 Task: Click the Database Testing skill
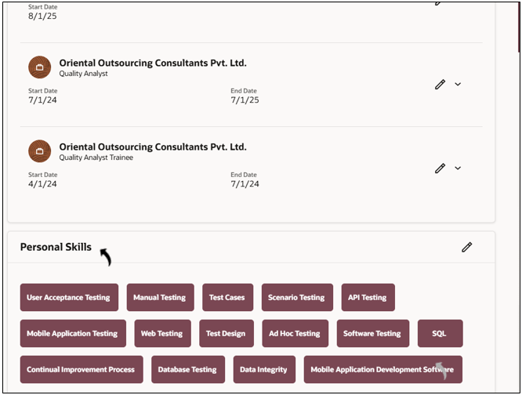(x=187, y=370)
